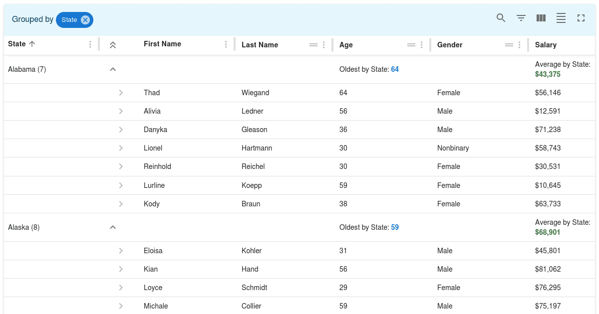This screenshot has width=599, height=314.
Task: Select the Grouped by State chip
Action: click(x=70, y=20)
